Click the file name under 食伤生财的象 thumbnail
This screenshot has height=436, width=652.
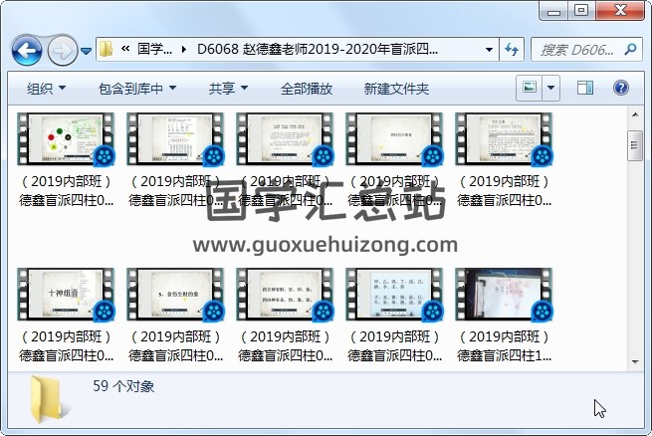coord(175,345)
